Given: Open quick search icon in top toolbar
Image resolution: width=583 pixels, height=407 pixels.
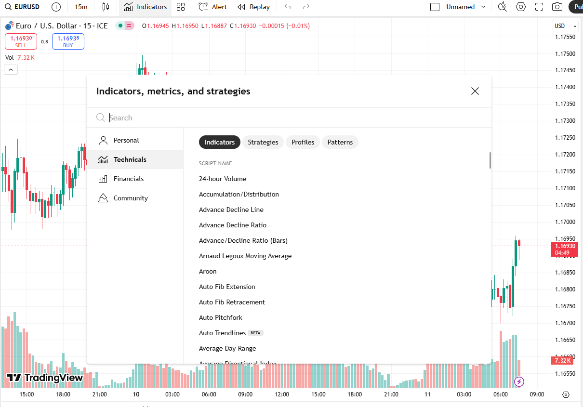Looking at the screenshot, I should point(503,7).
